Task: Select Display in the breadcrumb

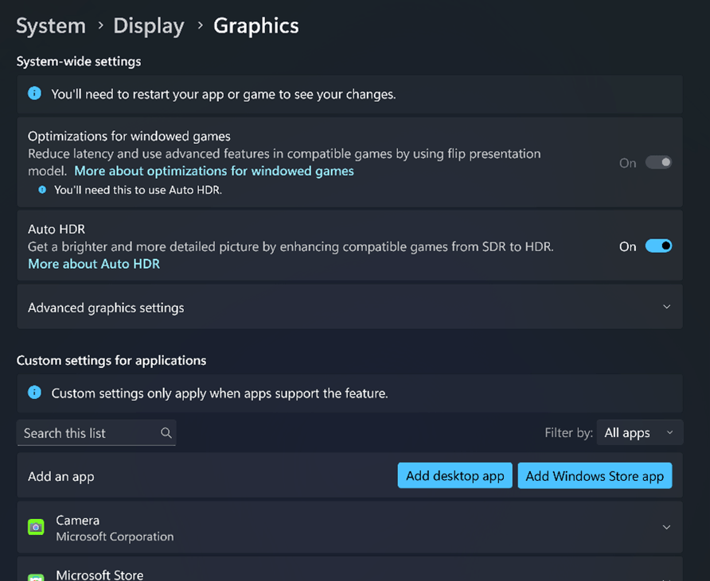Action: (x=148, y=25)
